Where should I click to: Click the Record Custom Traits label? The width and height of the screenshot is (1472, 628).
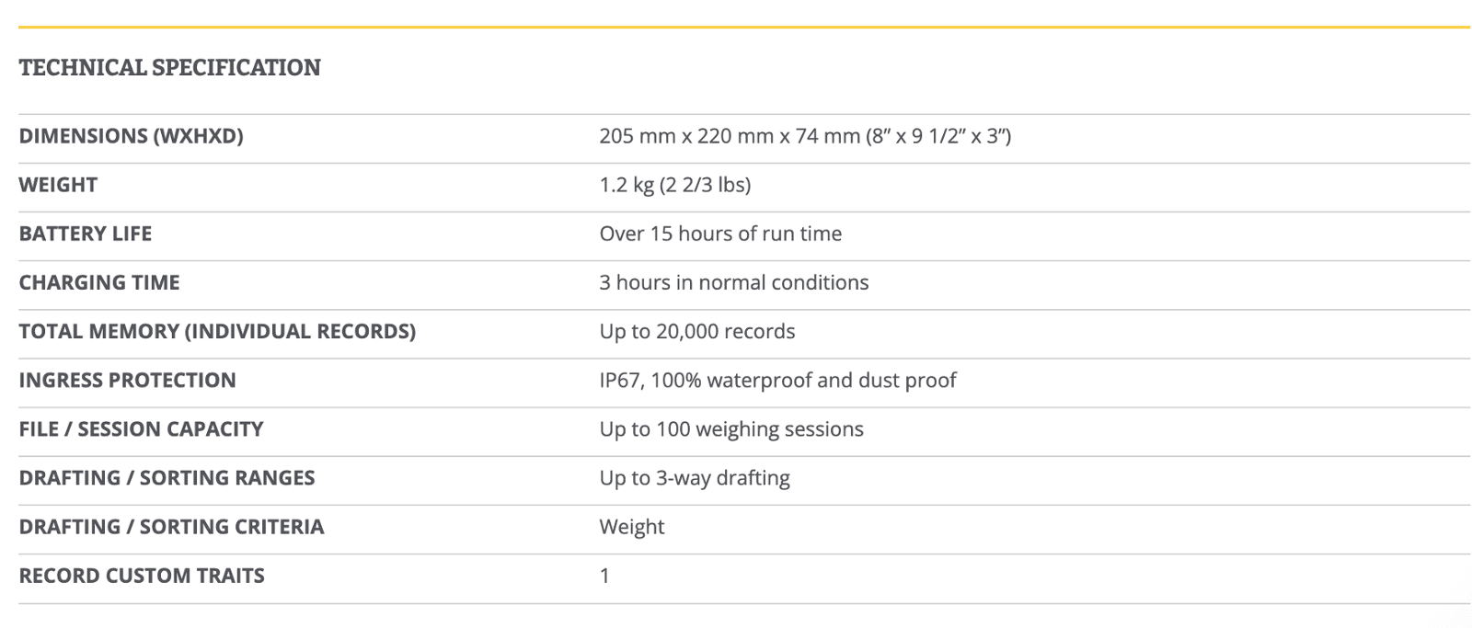(142, 576)
